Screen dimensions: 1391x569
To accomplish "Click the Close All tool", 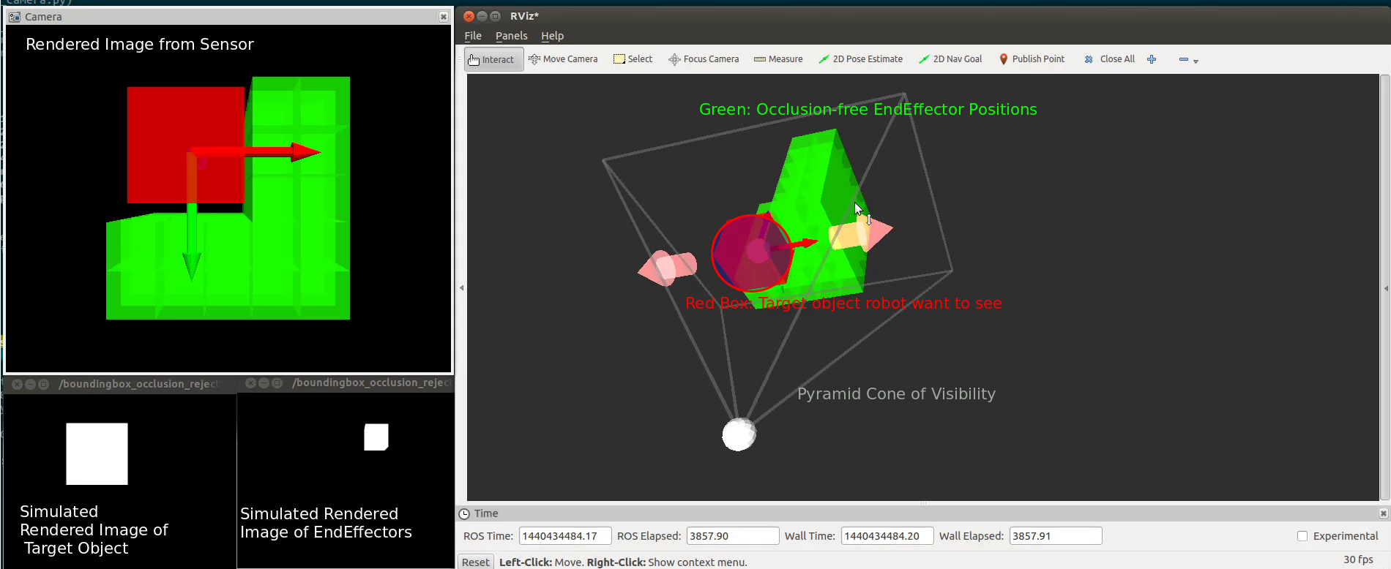I will coord(1109,59).
